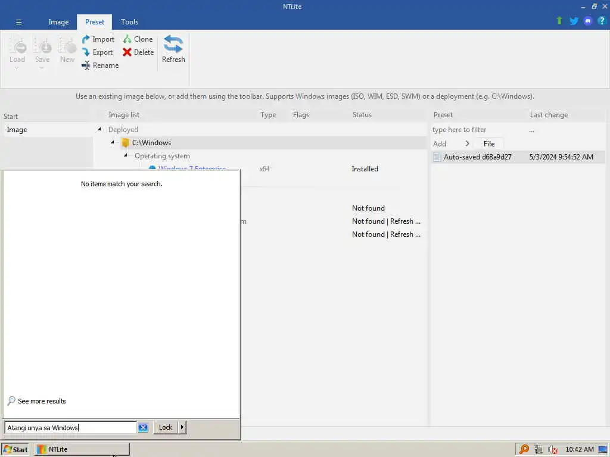The height and width of the screenshot is (457, 610).
Task: Click the 10:42 AM taskbar clock
Action: [x=579, y=449]
